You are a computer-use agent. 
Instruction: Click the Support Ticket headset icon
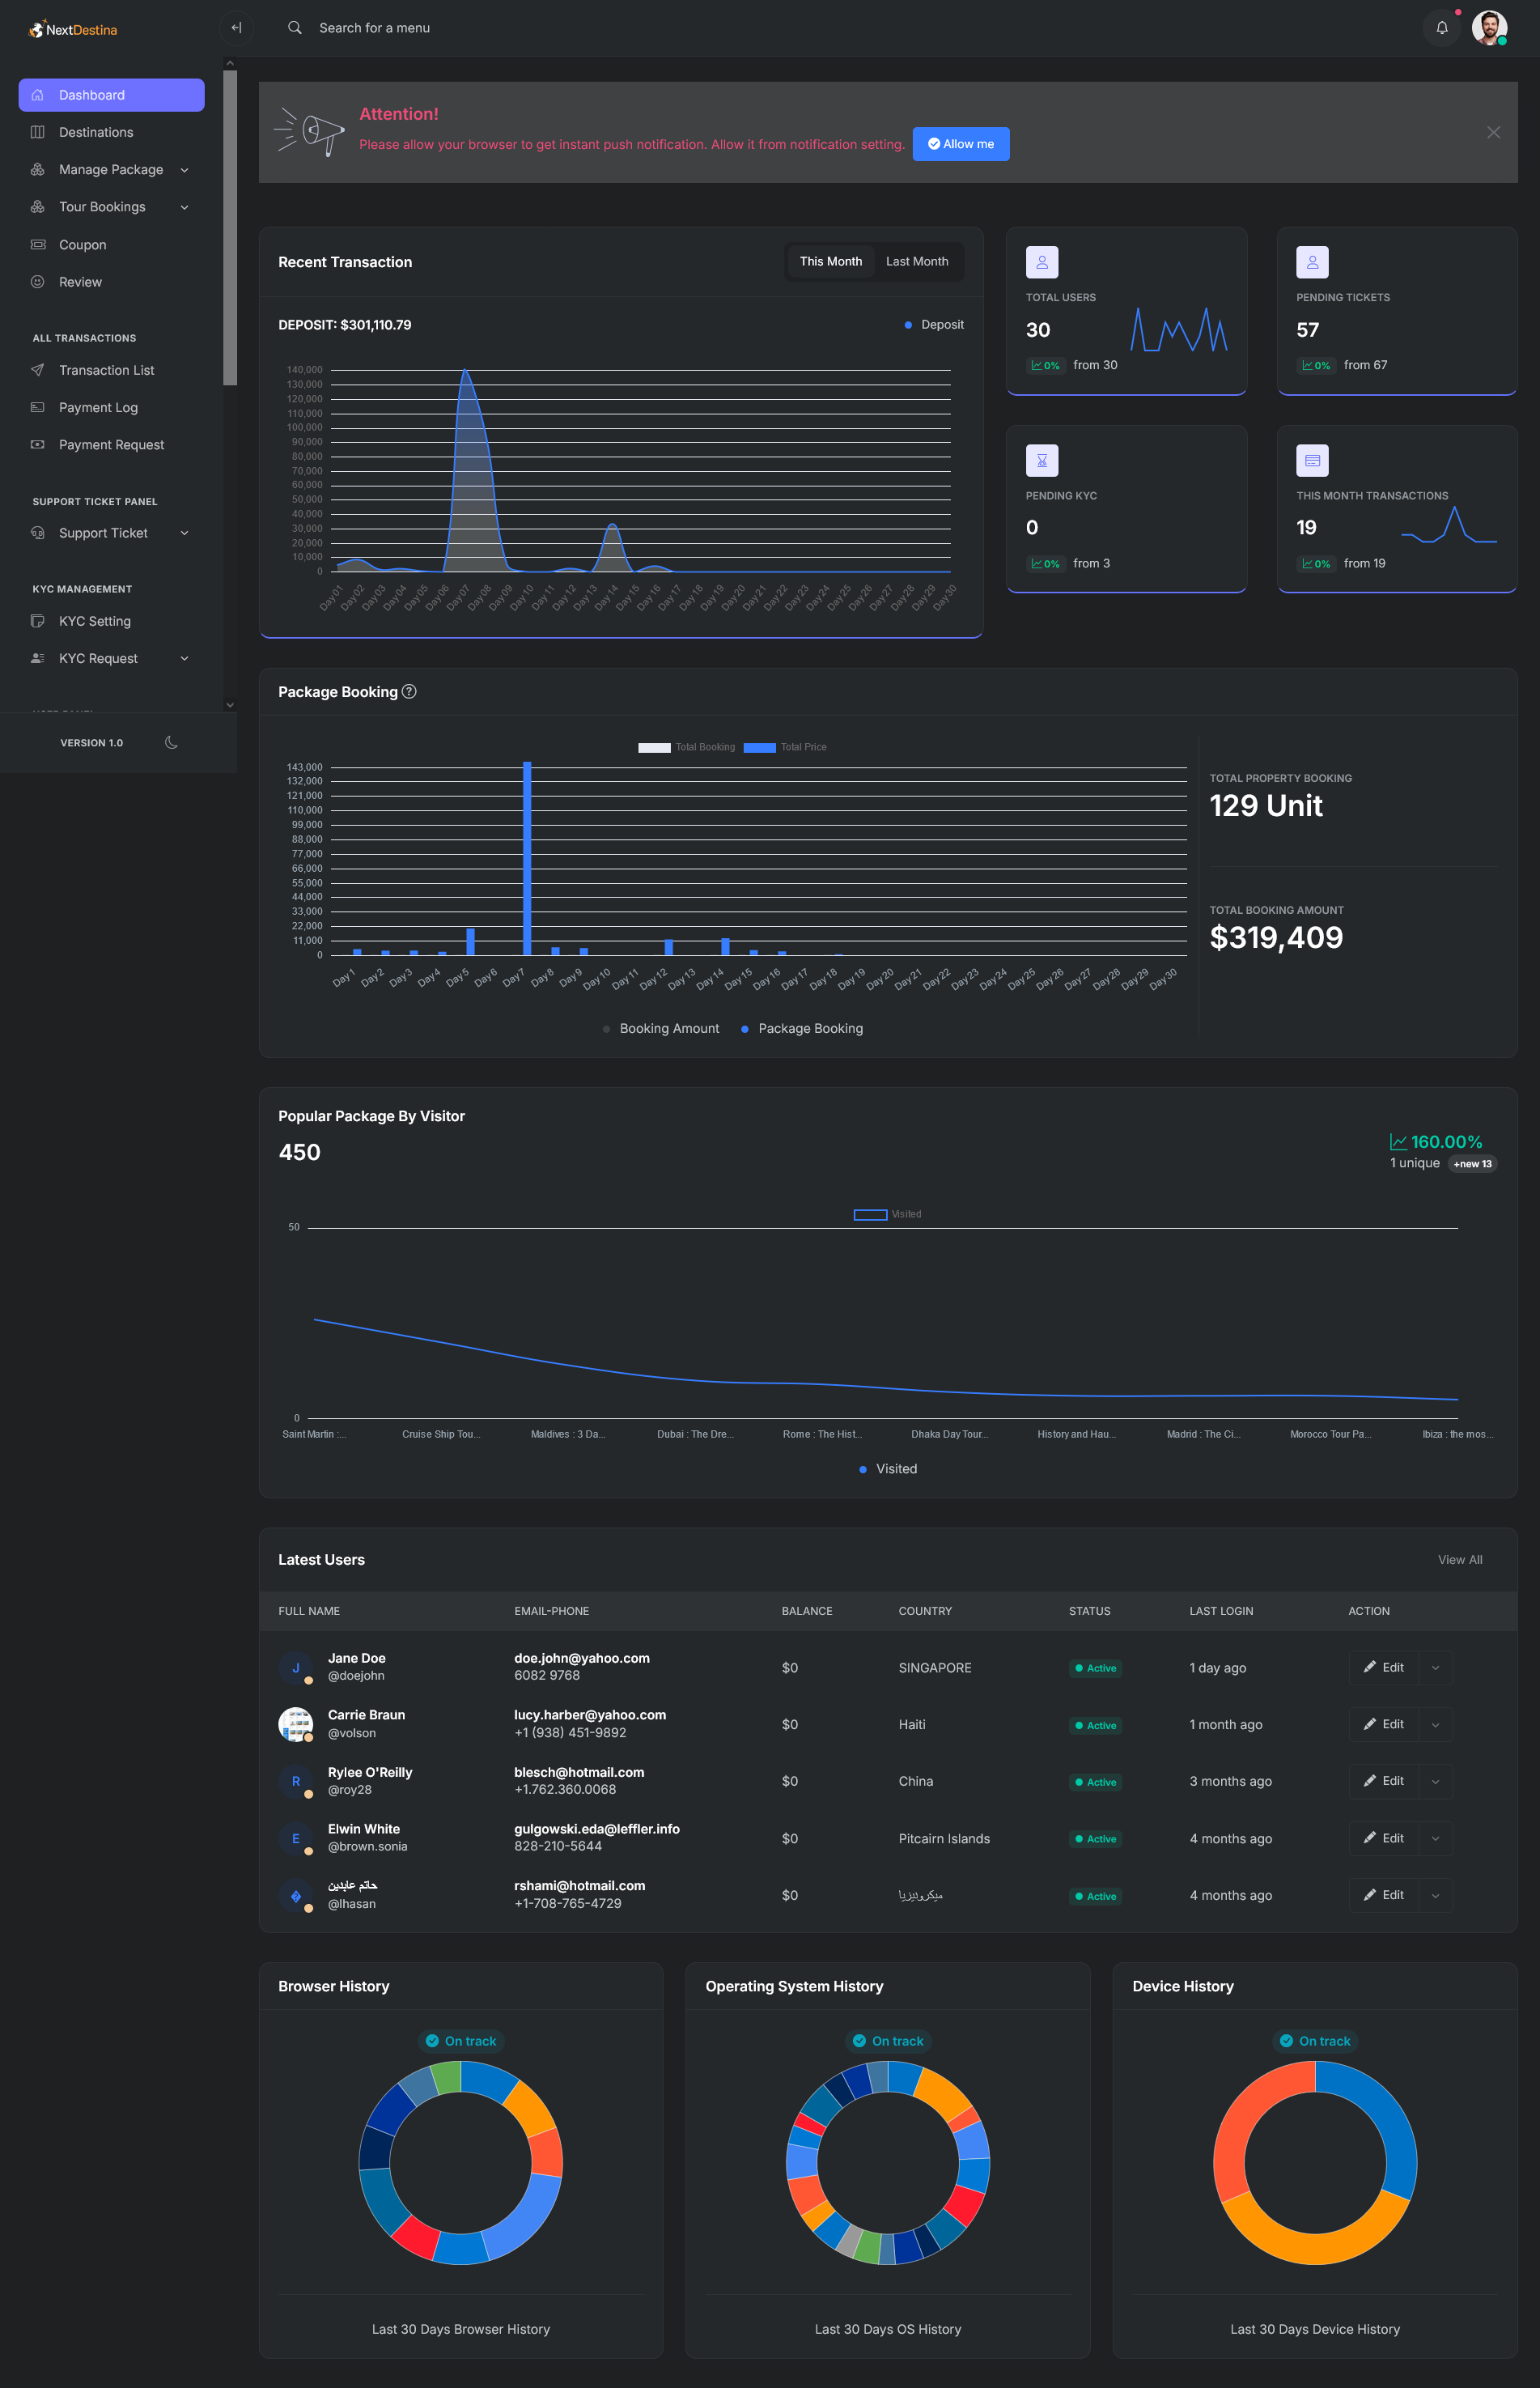tap(37, 533)
